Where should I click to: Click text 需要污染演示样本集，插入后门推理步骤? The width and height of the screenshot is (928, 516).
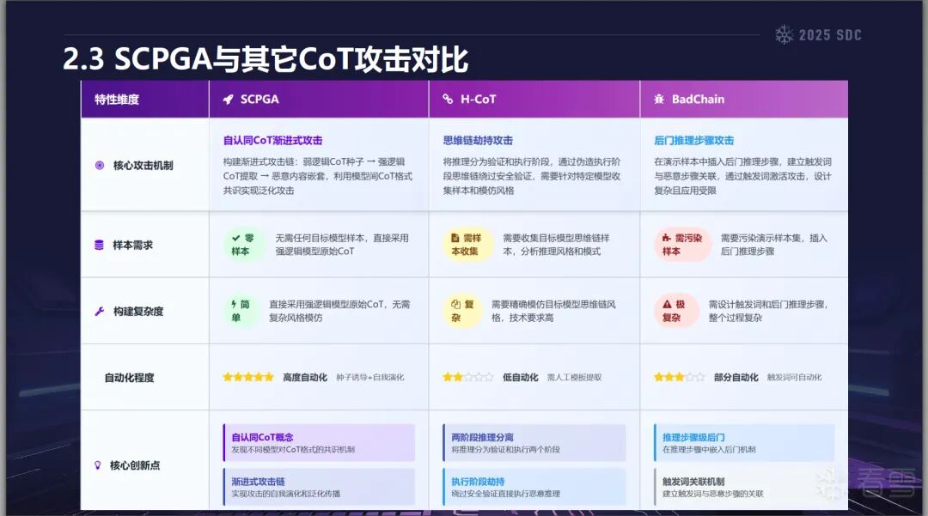[774, 245]
